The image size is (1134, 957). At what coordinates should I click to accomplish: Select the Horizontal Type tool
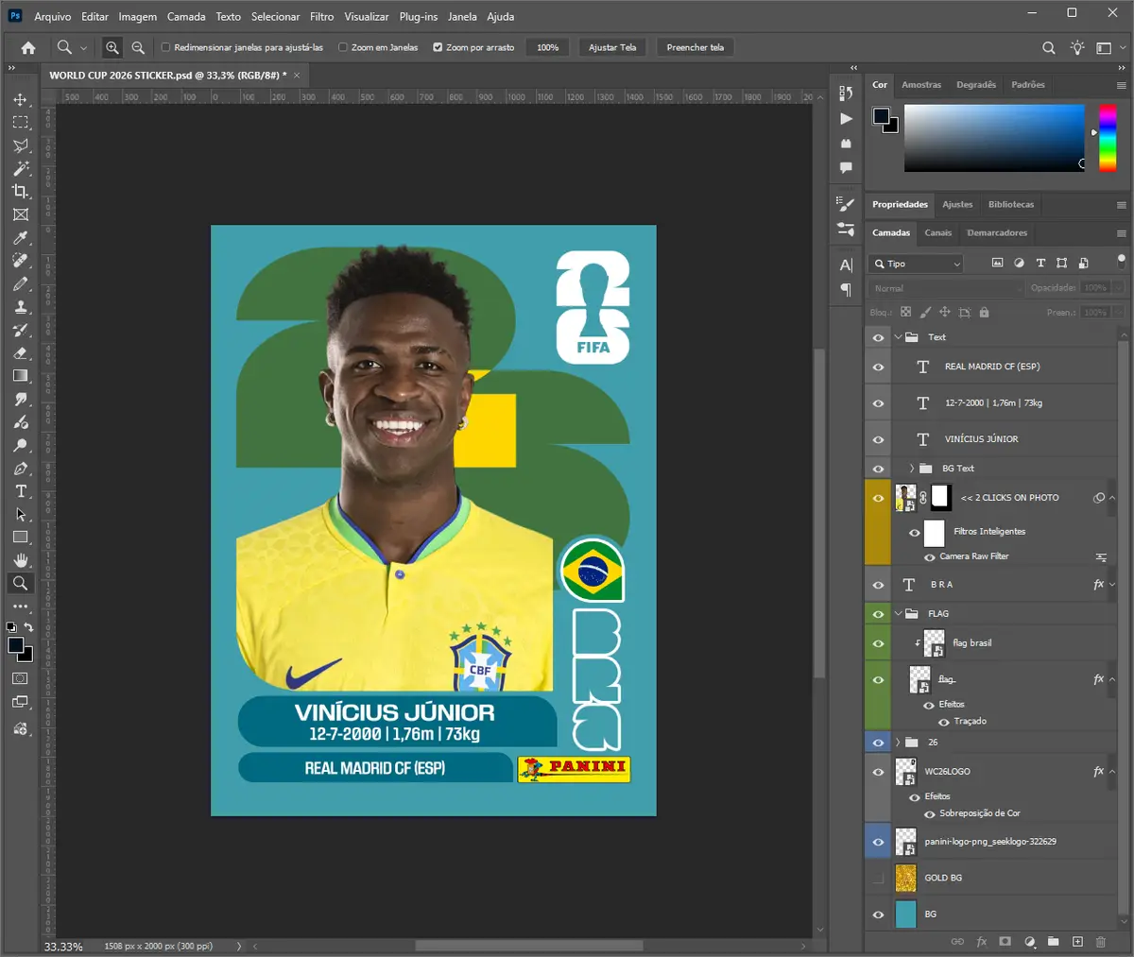point(20,491)
